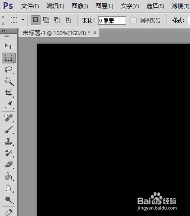Select the Clone Stamp tool
This screenshot has height=216, width=190.
tap(9, 141)
